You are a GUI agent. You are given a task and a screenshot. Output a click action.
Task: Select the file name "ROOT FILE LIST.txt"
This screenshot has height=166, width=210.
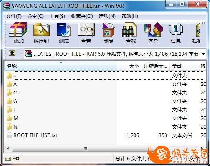(35, 135)
